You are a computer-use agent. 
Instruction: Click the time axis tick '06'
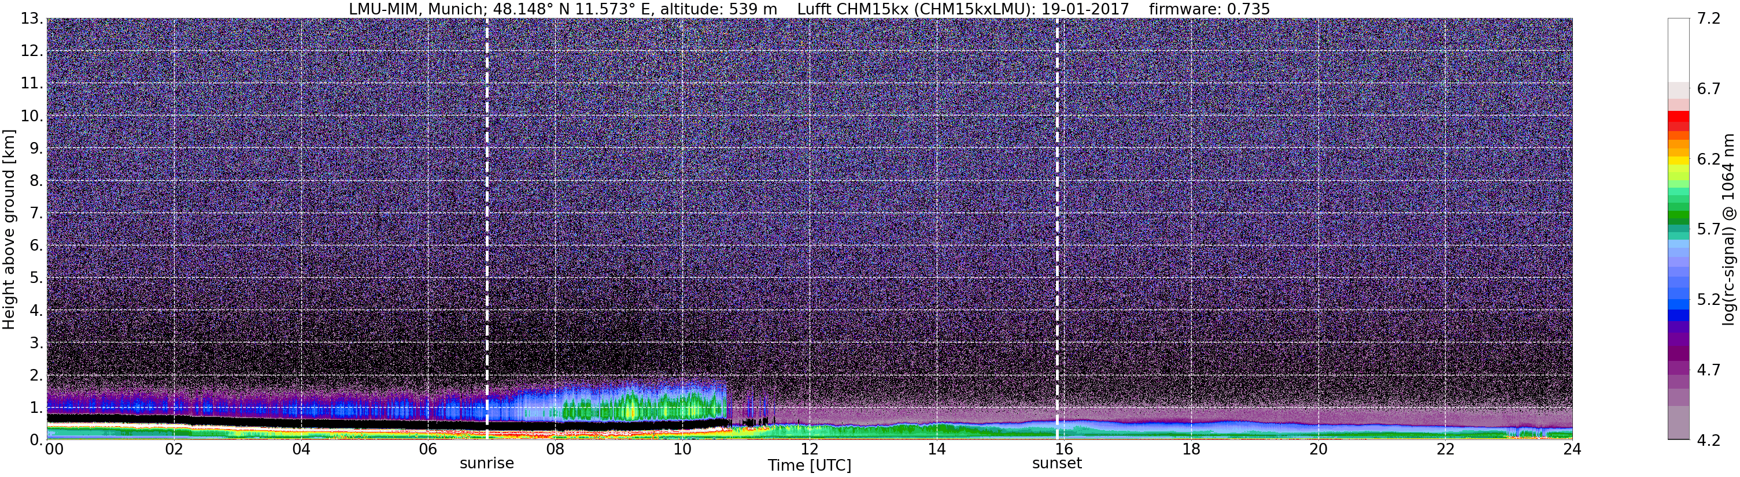[428, 449]
